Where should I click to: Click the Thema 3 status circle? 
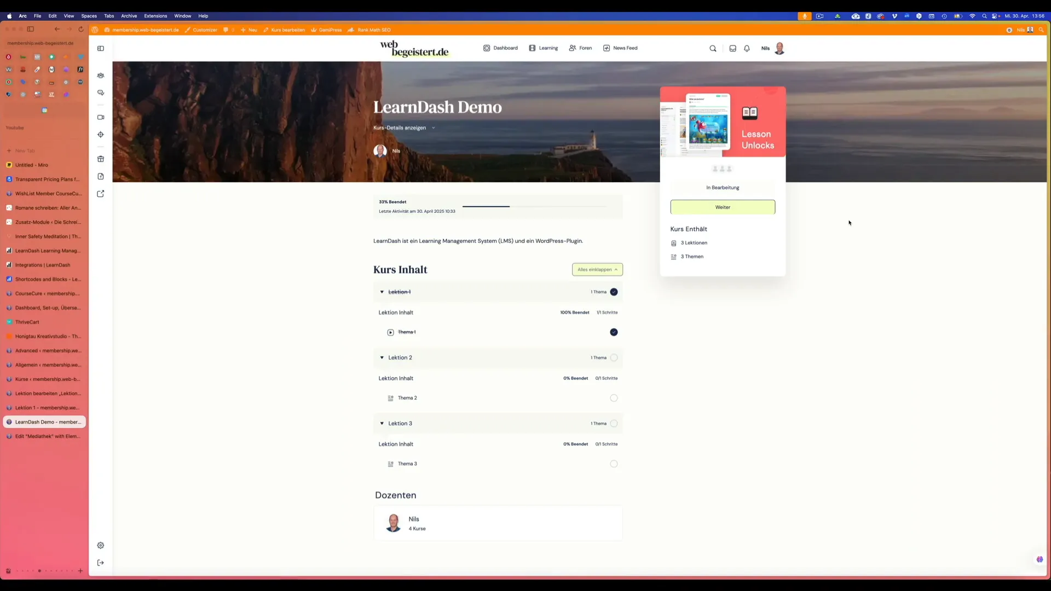[614, 464]
